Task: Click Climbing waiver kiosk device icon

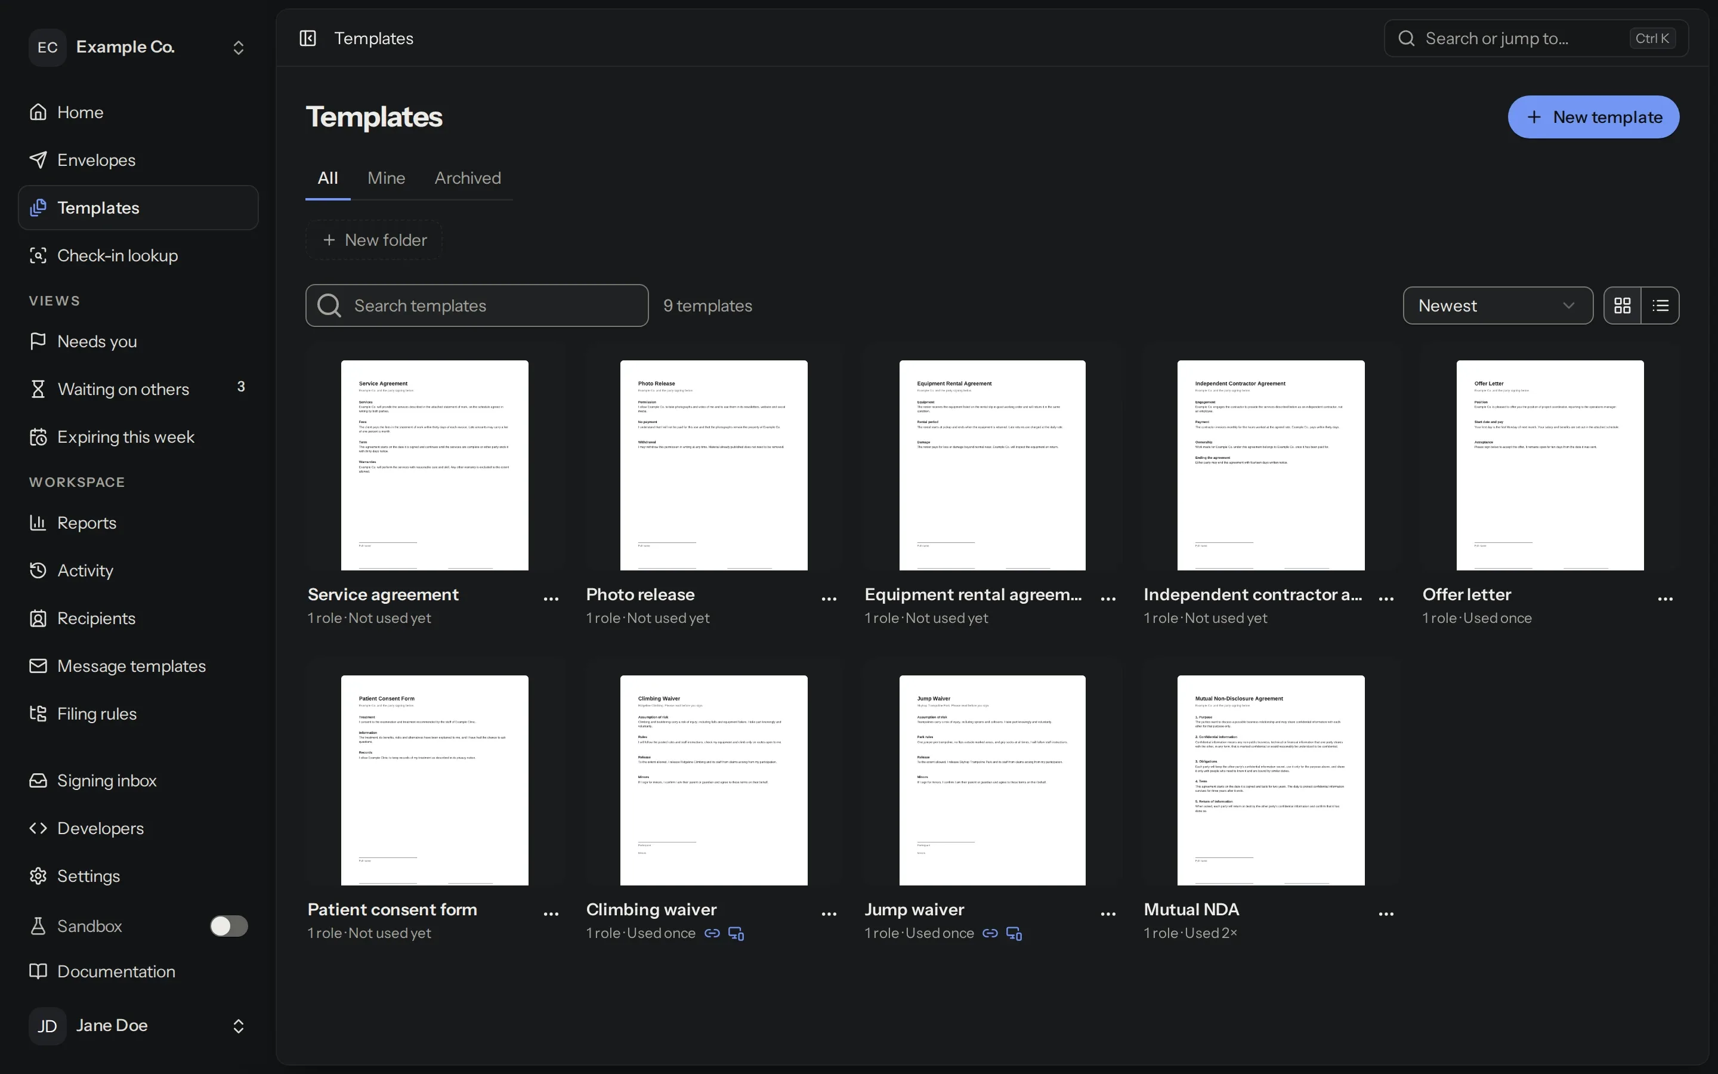Action: click(736, 933)
